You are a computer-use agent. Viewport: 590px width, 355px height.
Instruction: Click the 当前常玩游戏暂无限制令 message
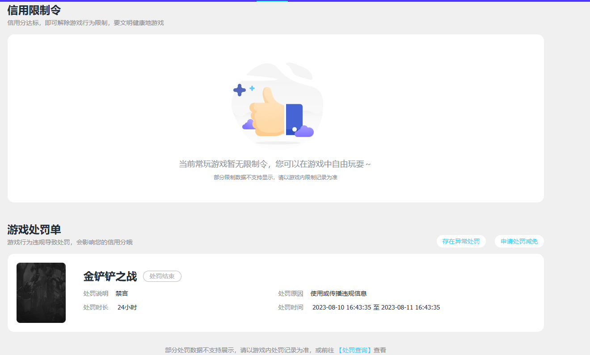click(x=275, y=164)
